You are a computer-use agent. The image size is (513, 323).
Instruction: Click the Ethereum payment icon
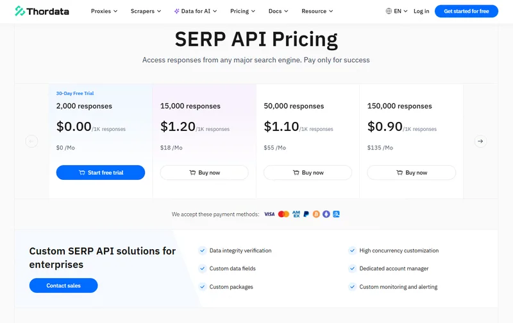326,214
